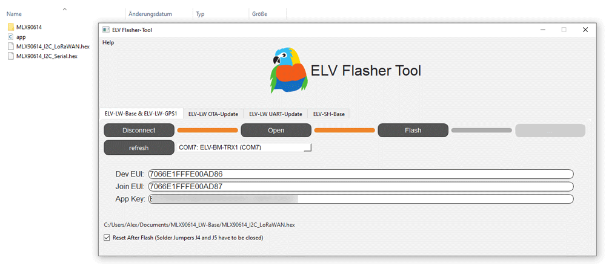606x272 pixels.
Task: Click the App Key label
Action: [x=130, y=199]
